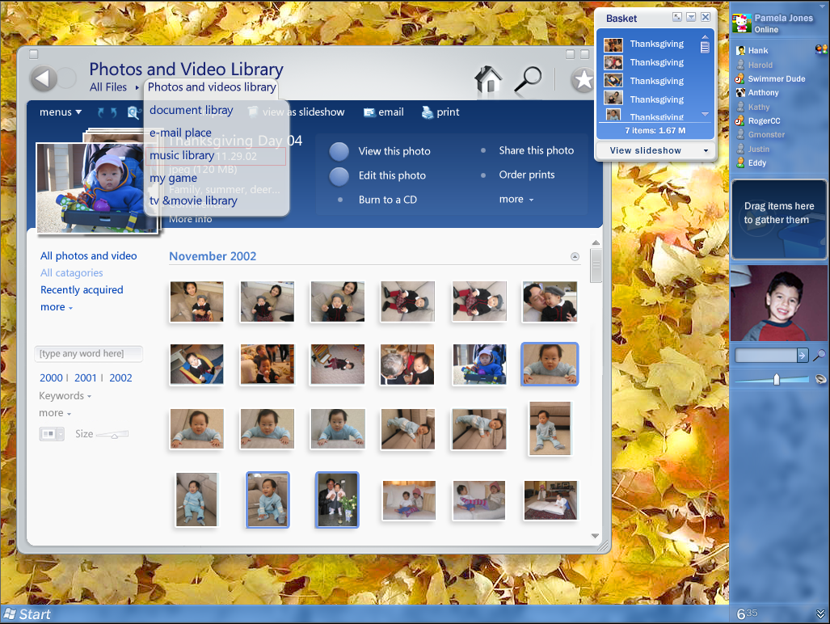Send photo using the email toolbar item
The image size is (830, 624).
point(383,112)
